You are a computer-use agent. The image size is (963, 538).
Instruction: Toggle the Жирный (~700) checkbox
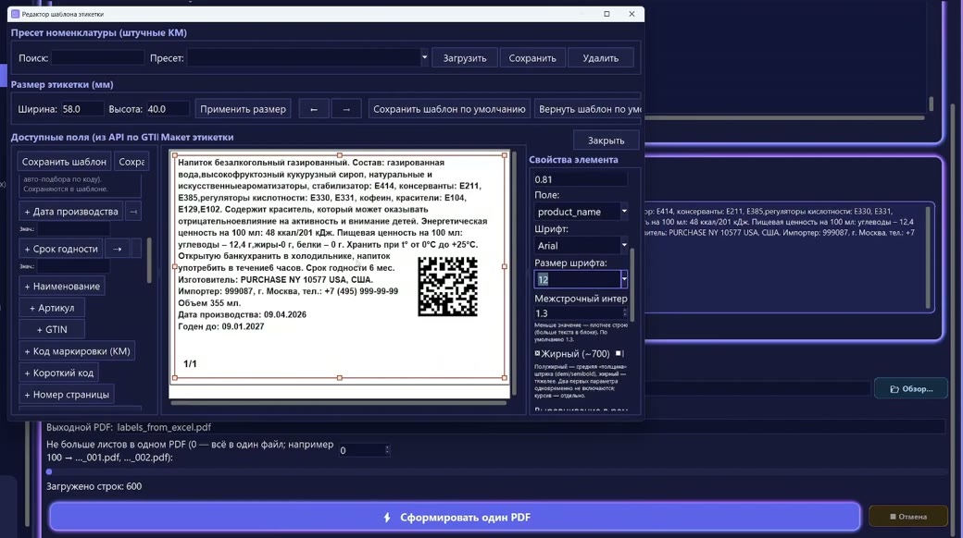(537, 353)
